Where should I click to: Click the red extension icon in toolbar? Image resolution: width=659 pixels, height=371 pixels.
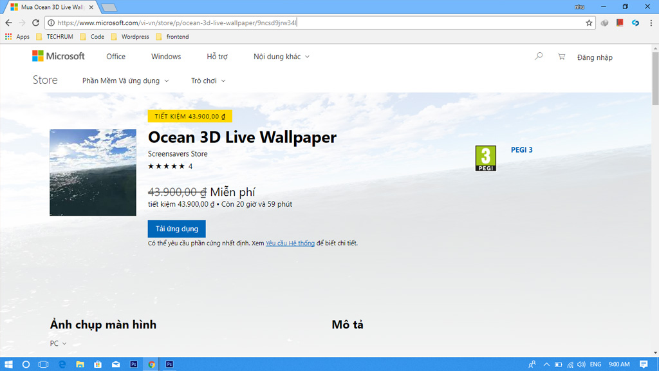tap(620, 23)
